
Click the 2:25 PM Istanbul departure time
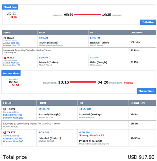point(43,133)
